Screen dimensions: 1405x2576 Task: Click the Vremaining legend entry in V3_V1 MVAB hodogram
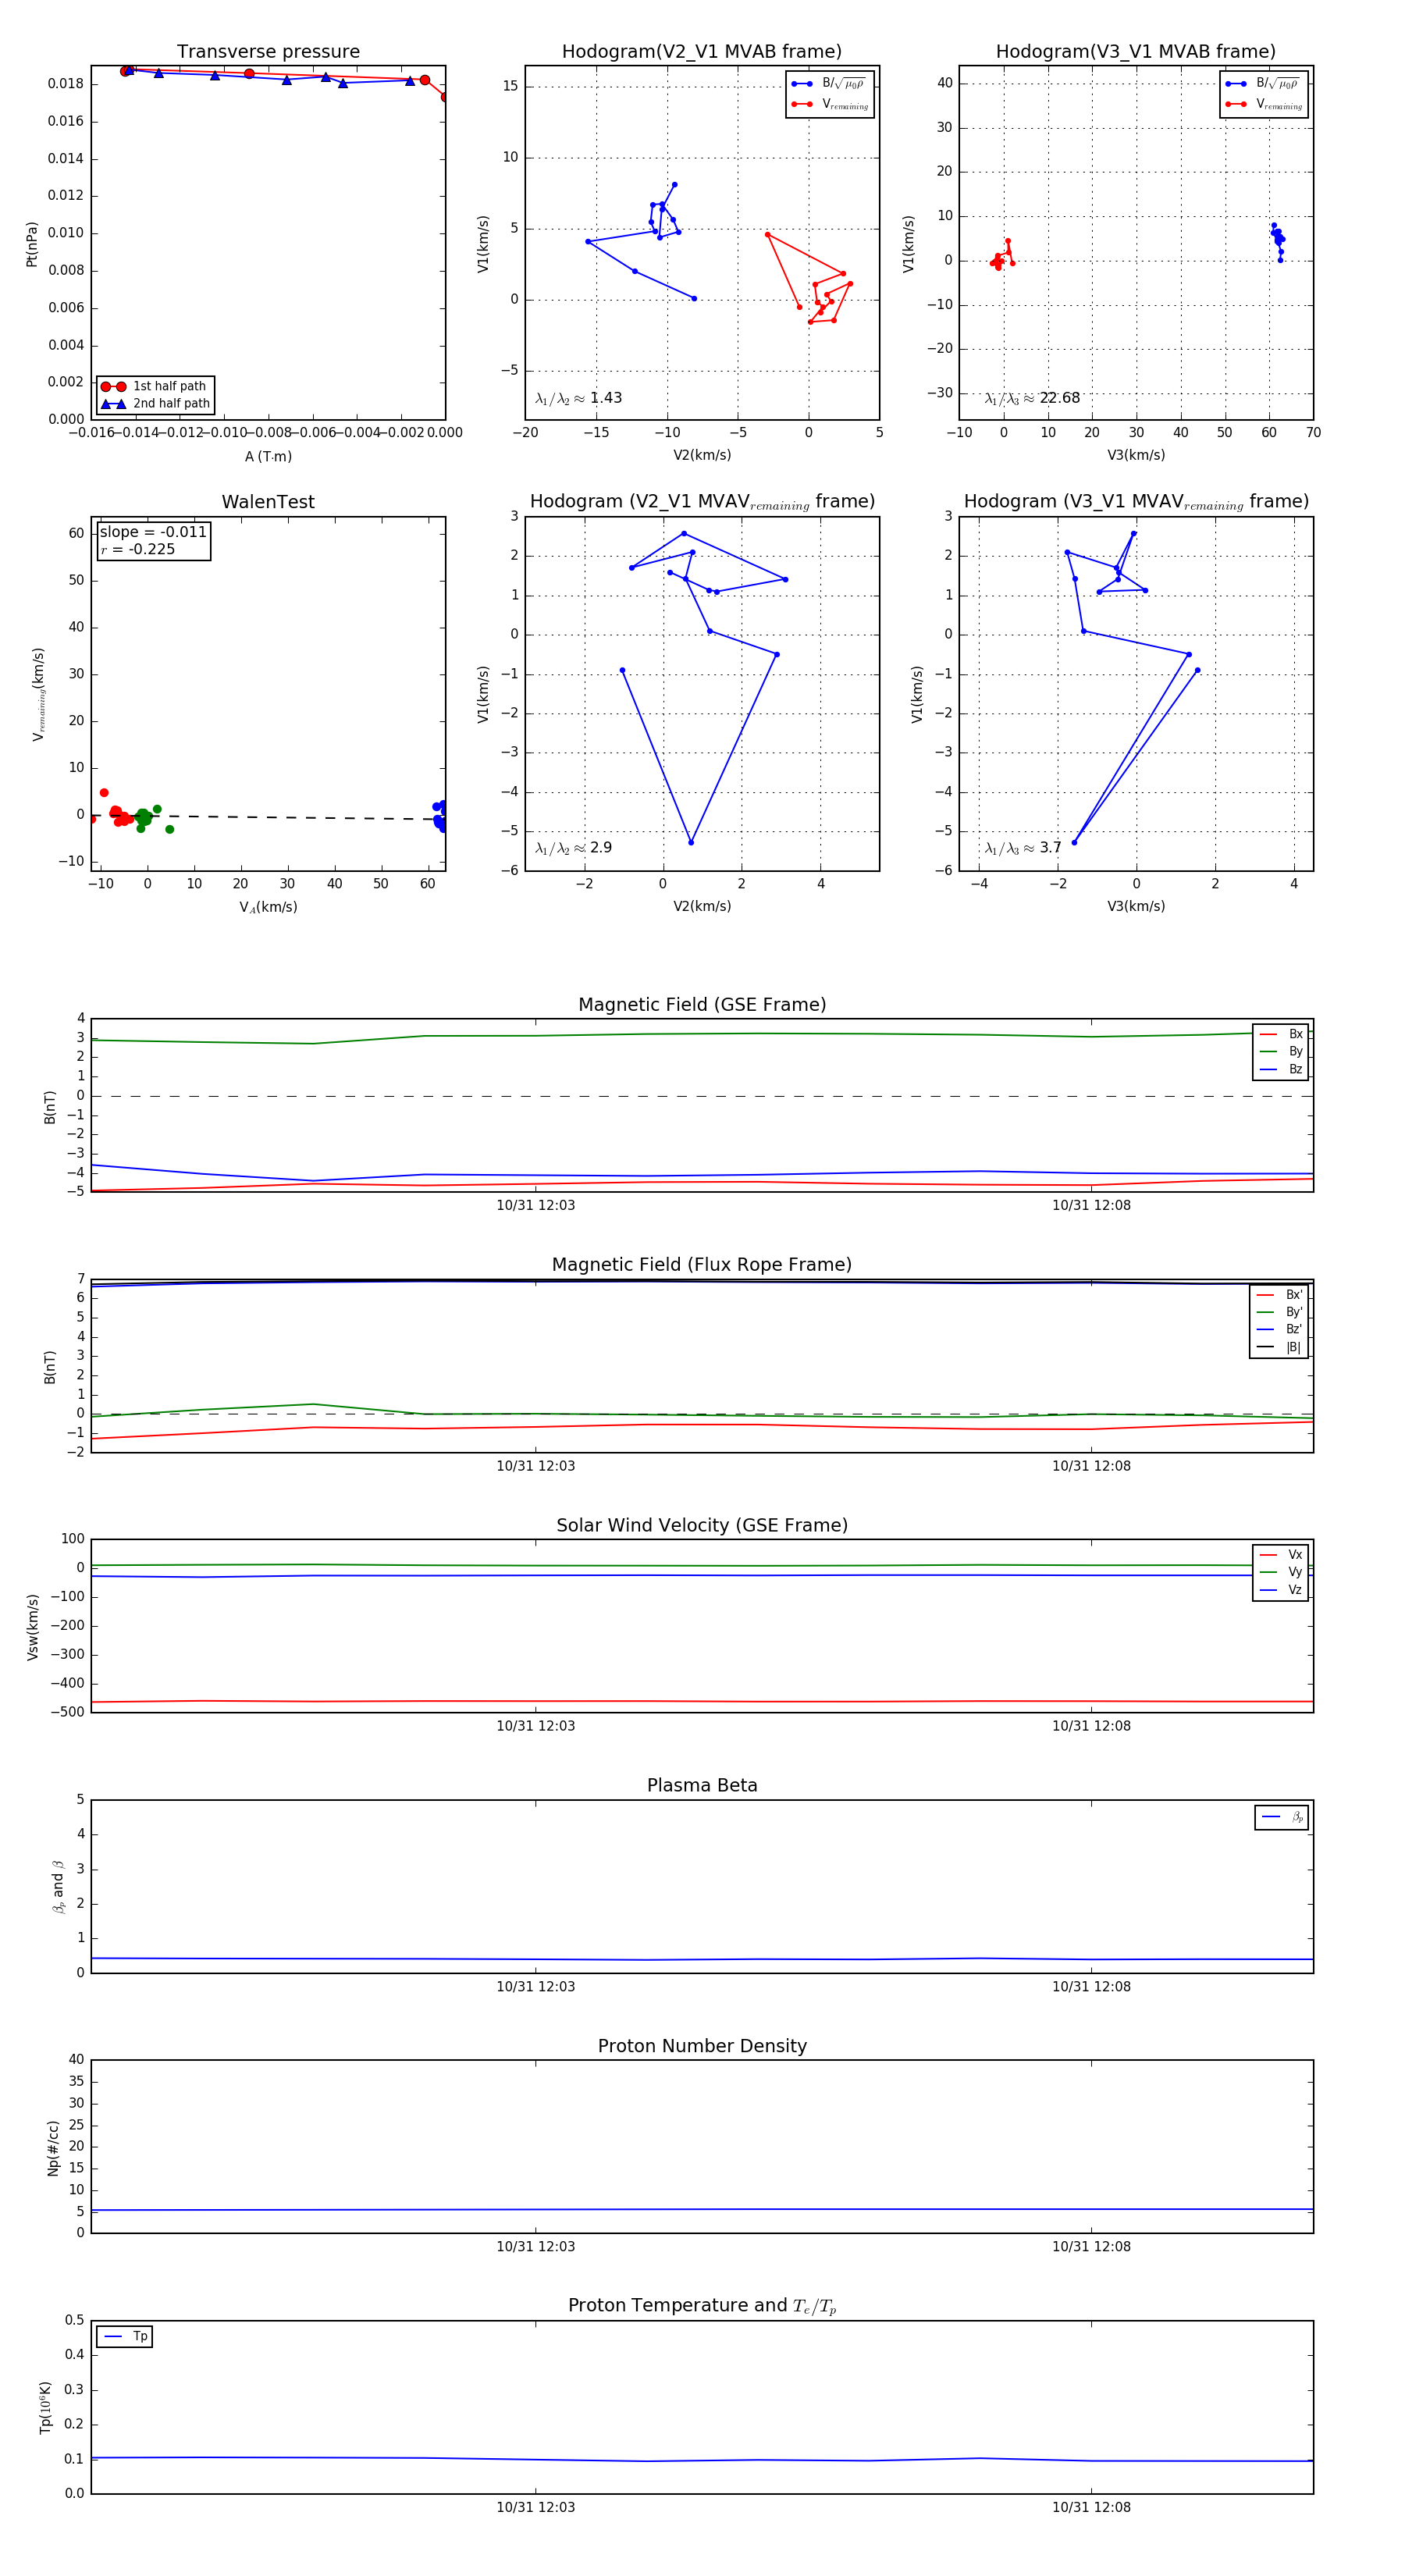[1264, 104]
